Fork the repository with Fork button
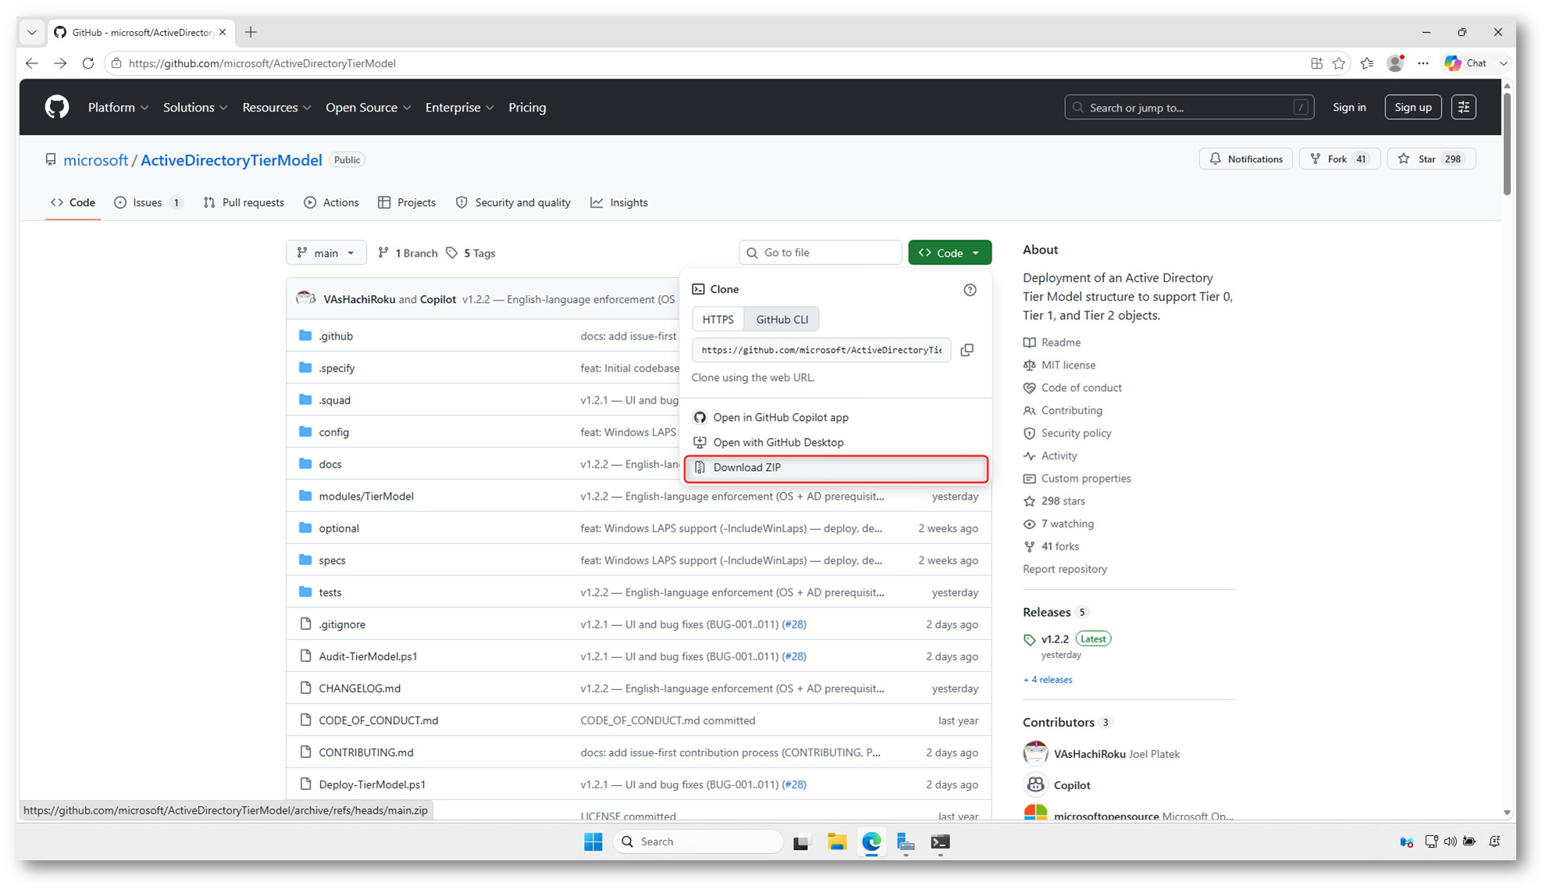 coord(1340,159)
